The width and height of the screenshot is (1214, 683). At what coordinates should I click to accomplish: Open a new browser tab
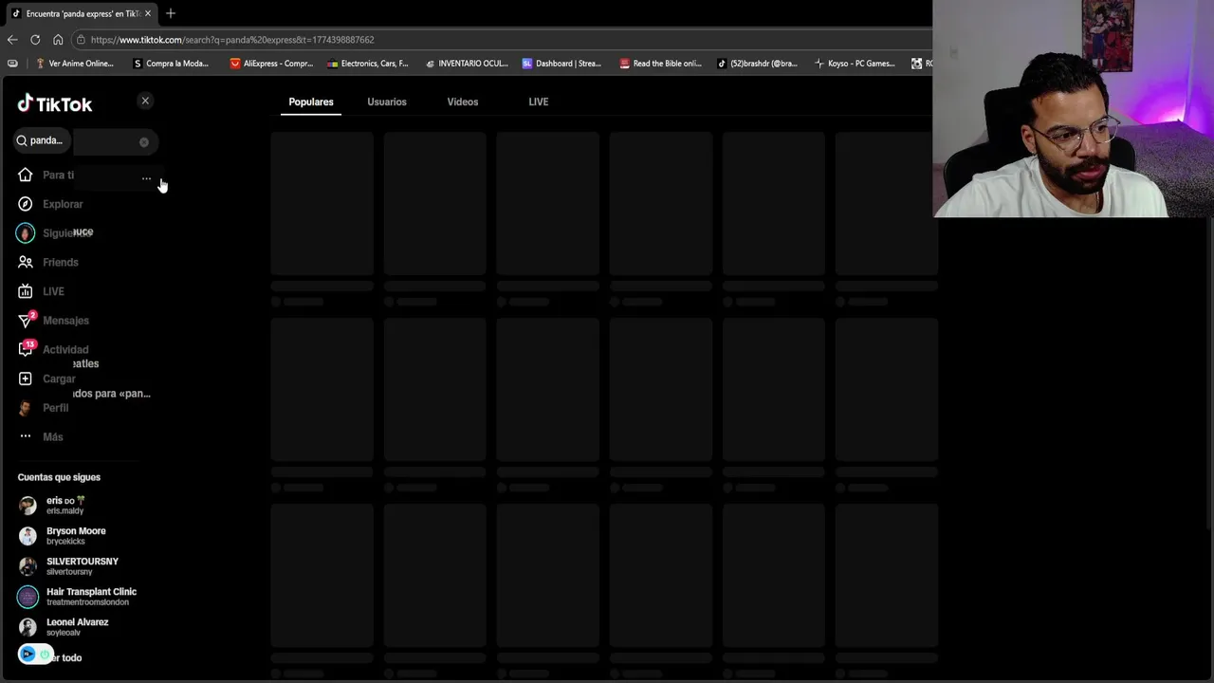pos(171,13)
